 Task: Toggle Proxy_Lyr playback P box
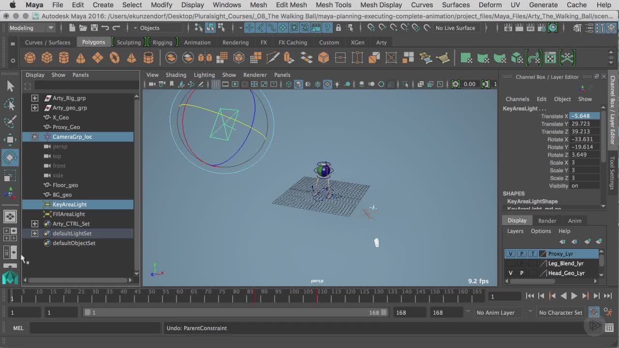click(x=521, y=254)
